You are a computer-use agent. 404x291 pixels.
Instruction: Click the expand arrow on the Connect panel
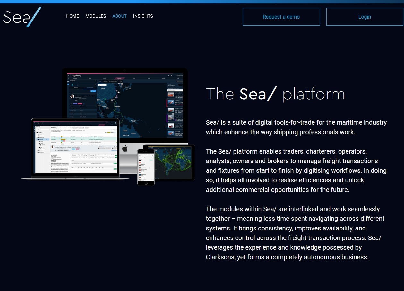coord(96,84)
